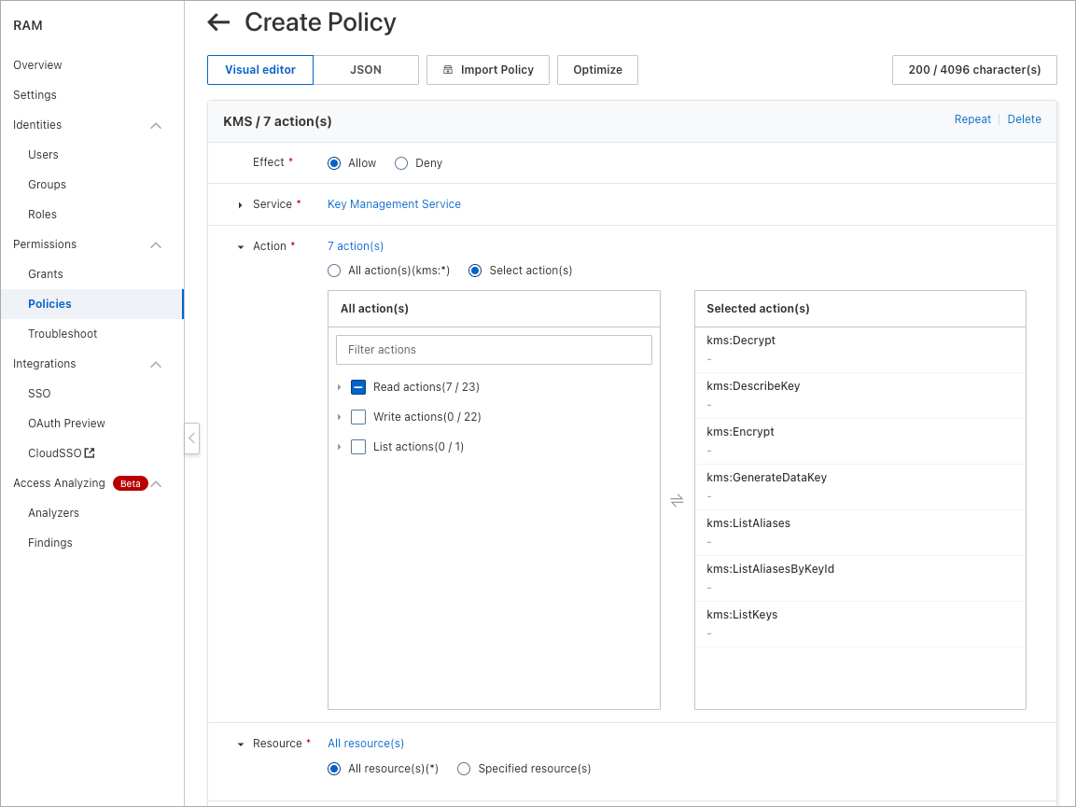Image resolution: width=1076 pixels, height=807 pixels.
Task: Click the Filter actions input field
Action: pos(494,350)
